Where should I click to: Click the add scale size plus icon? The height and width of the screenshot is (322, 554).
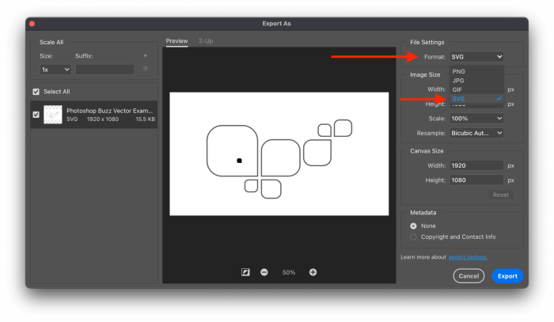[145, 56]
